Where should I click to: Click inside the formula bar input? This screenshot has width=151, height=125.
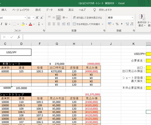pyautogui.click(x=87, y=37)
